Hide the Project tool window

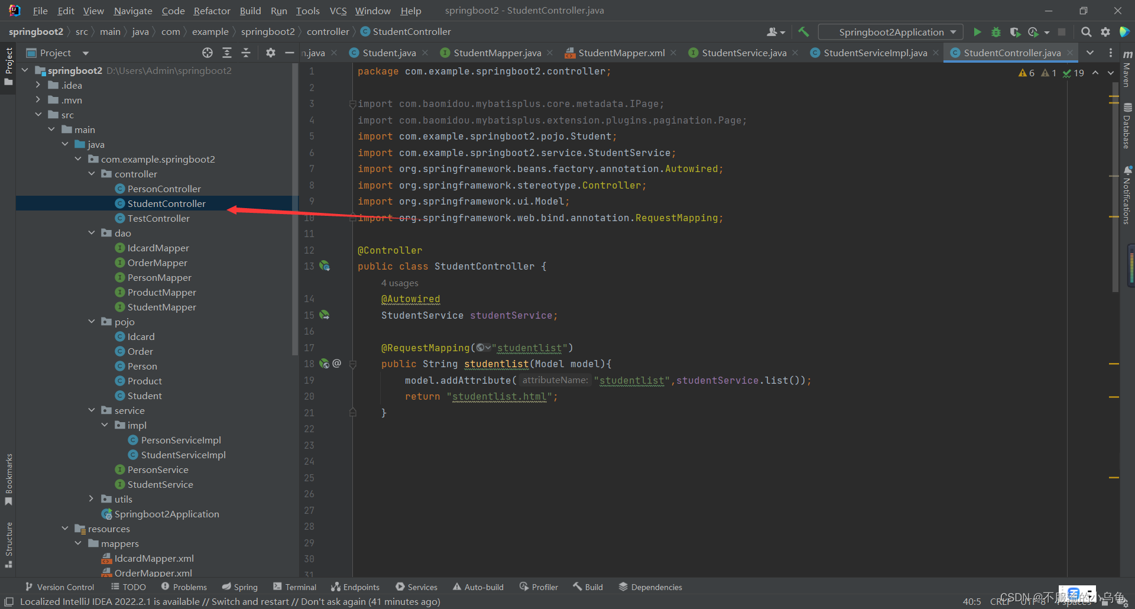[x=290, y=53]
